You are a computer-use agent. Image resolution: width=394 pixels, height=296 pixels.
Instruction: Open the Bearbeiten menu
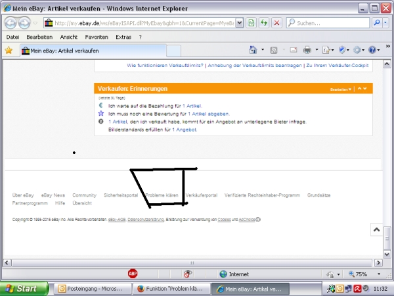tap(39, 37)
